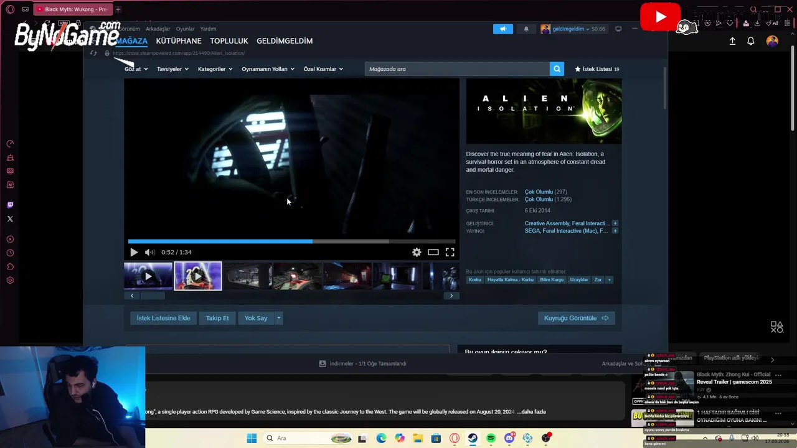Click the Takip Et button
The image size is (797, 448).
point(217,318)
